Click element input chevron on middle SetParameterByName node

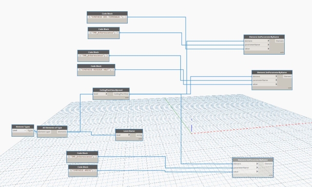(276, 76)
